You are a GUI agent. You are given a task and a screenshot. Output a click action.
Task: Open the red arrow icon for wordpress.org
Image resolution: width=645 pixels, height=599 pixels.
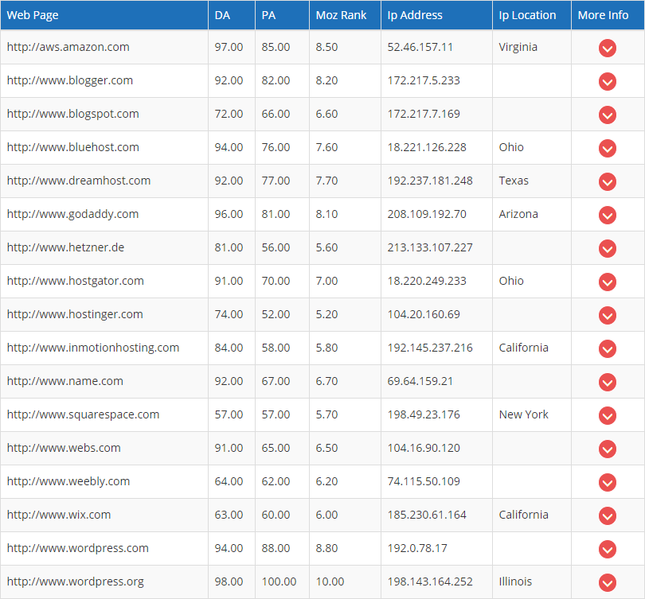tap(607, 582)
